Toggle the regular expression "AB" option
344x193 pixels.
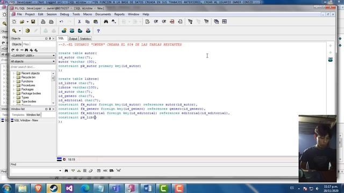click(119, 170)
